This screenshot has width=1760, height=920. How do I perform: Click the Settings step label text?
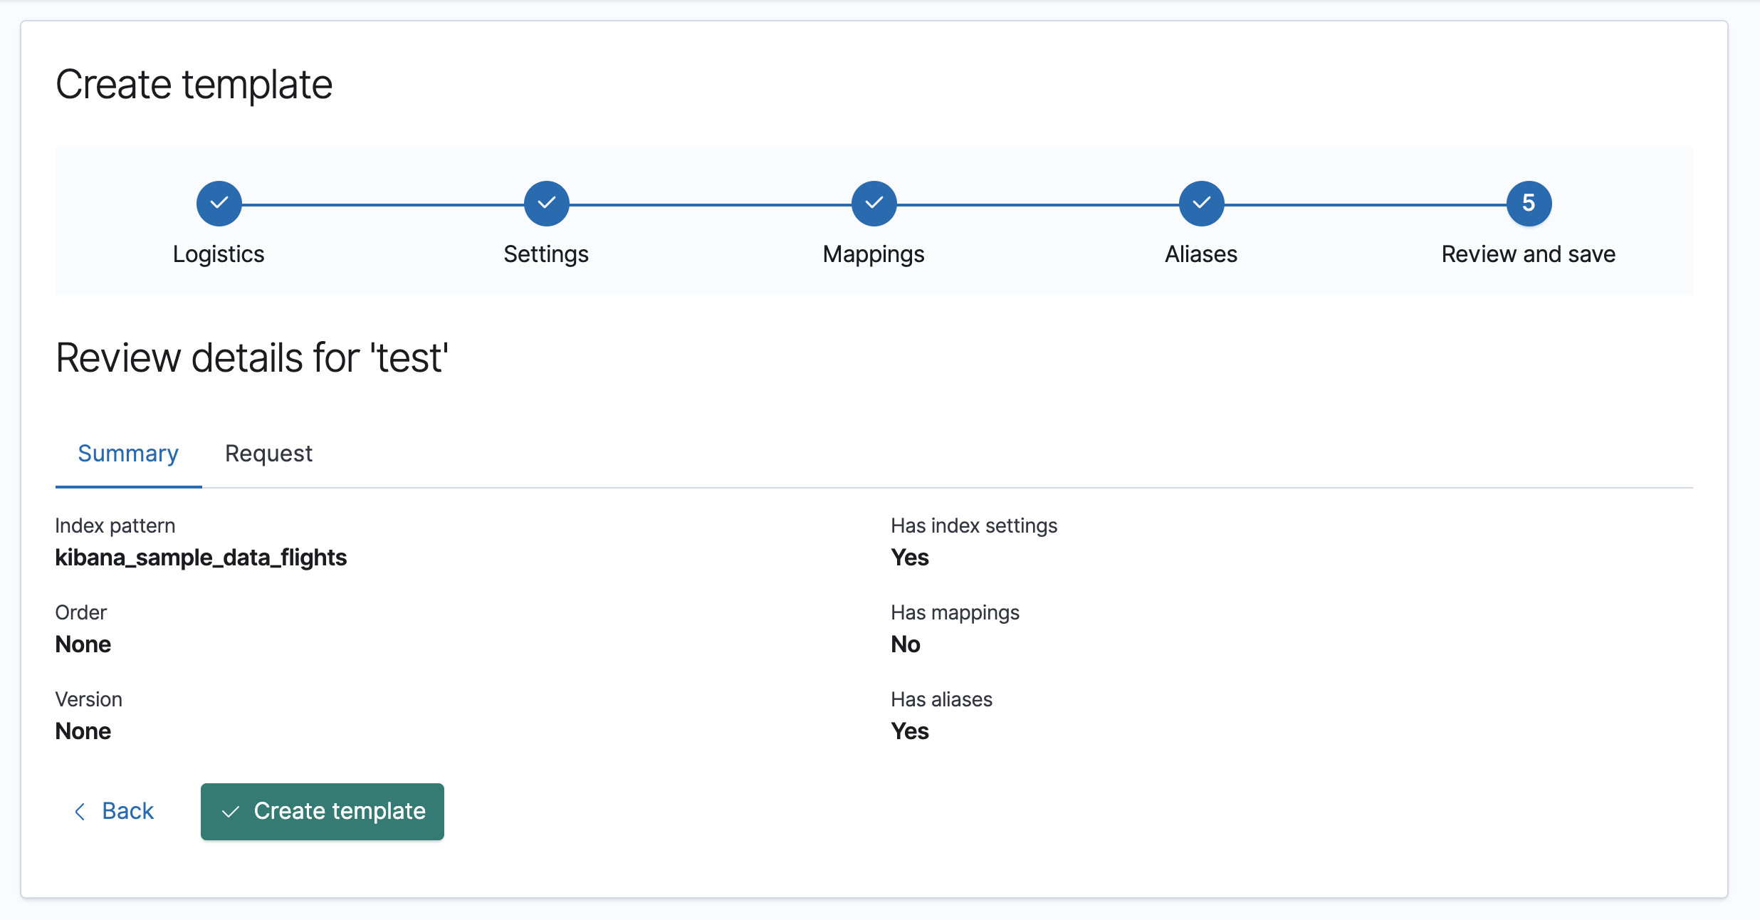(546, 254)
